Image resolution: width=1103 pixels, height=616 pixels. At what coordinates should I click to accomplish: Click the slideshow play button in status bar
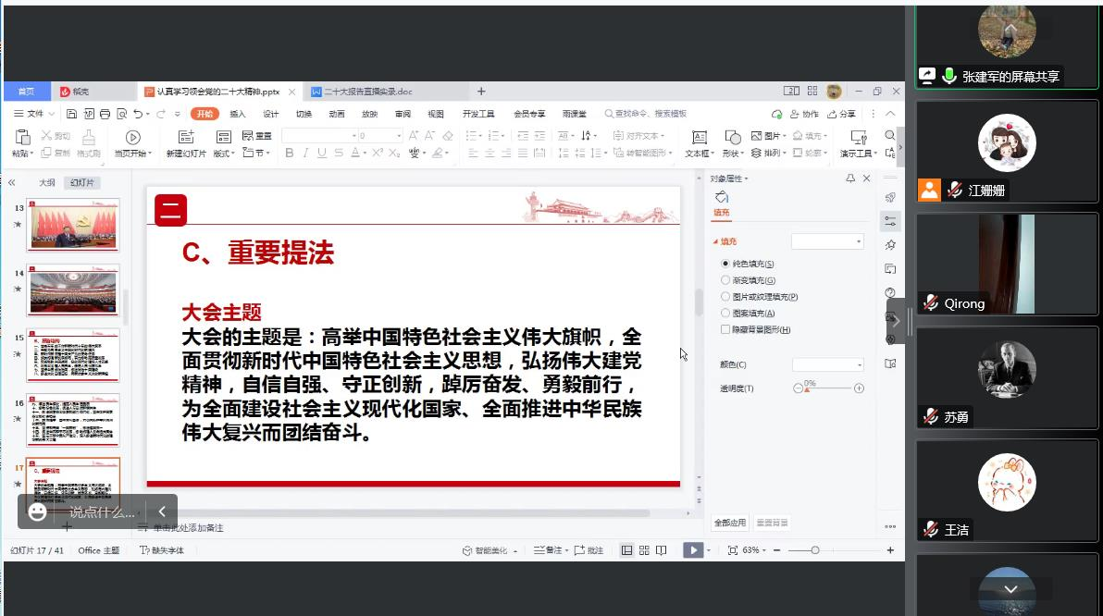point(693,550)
